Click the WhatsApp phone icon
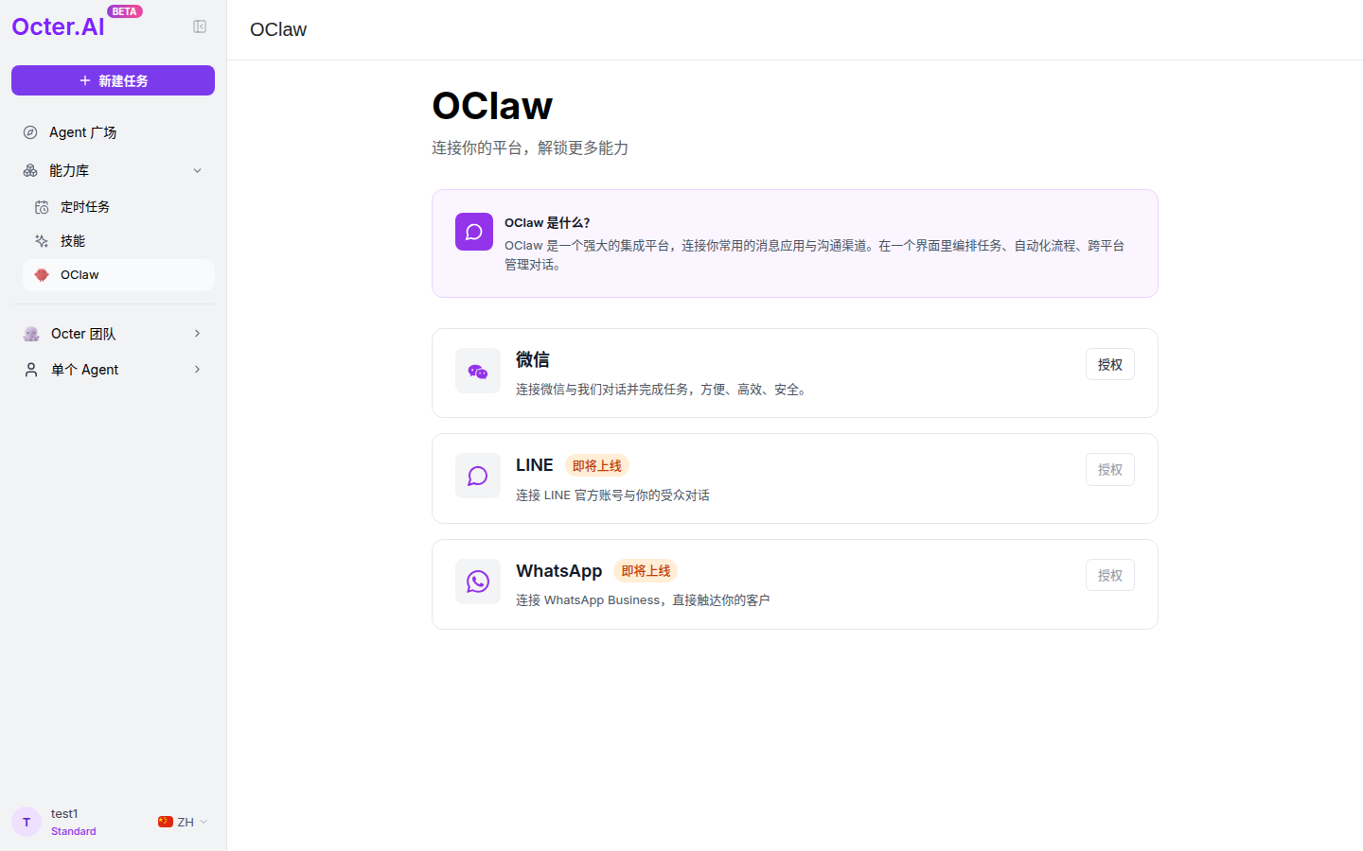Viewport: 1363px width, 851px height. click(478, 582)
